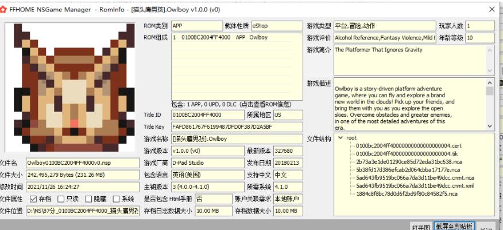The width and height of the screenshot is (503, 230).
Task: Click the 打开图 button at bottom
Action: 420,227
